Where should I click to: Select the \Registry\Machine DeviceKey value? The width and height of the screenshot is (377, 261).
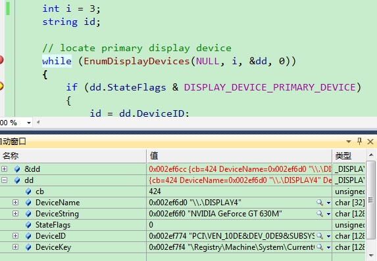[232, 247]
